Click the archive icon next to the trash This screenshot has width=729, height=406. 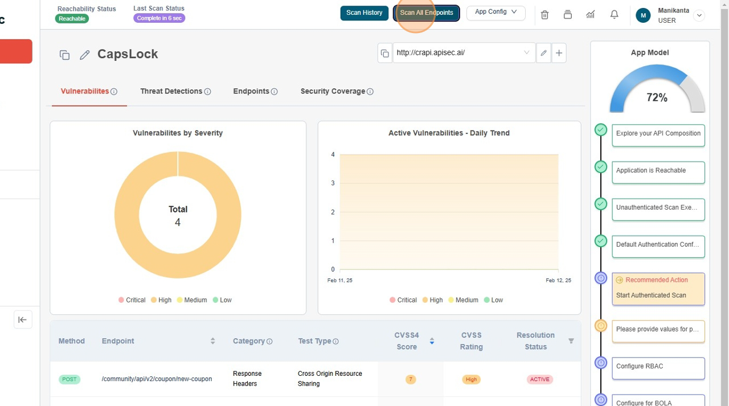567,15
